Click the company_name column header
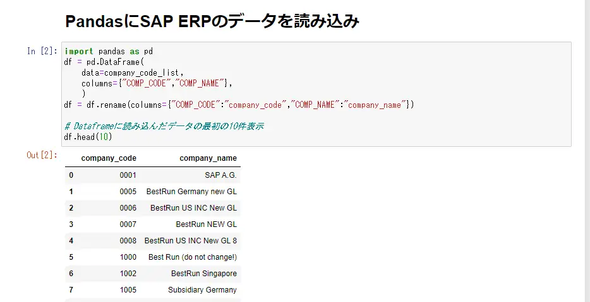Viewport: 590px width, 302px height. [208, 158]
